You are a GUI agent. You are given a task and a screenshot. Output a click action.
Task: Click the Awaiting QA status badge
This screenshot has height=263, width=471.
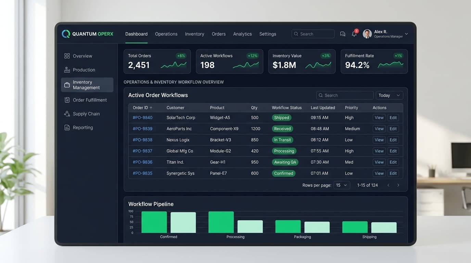point(285,162)
